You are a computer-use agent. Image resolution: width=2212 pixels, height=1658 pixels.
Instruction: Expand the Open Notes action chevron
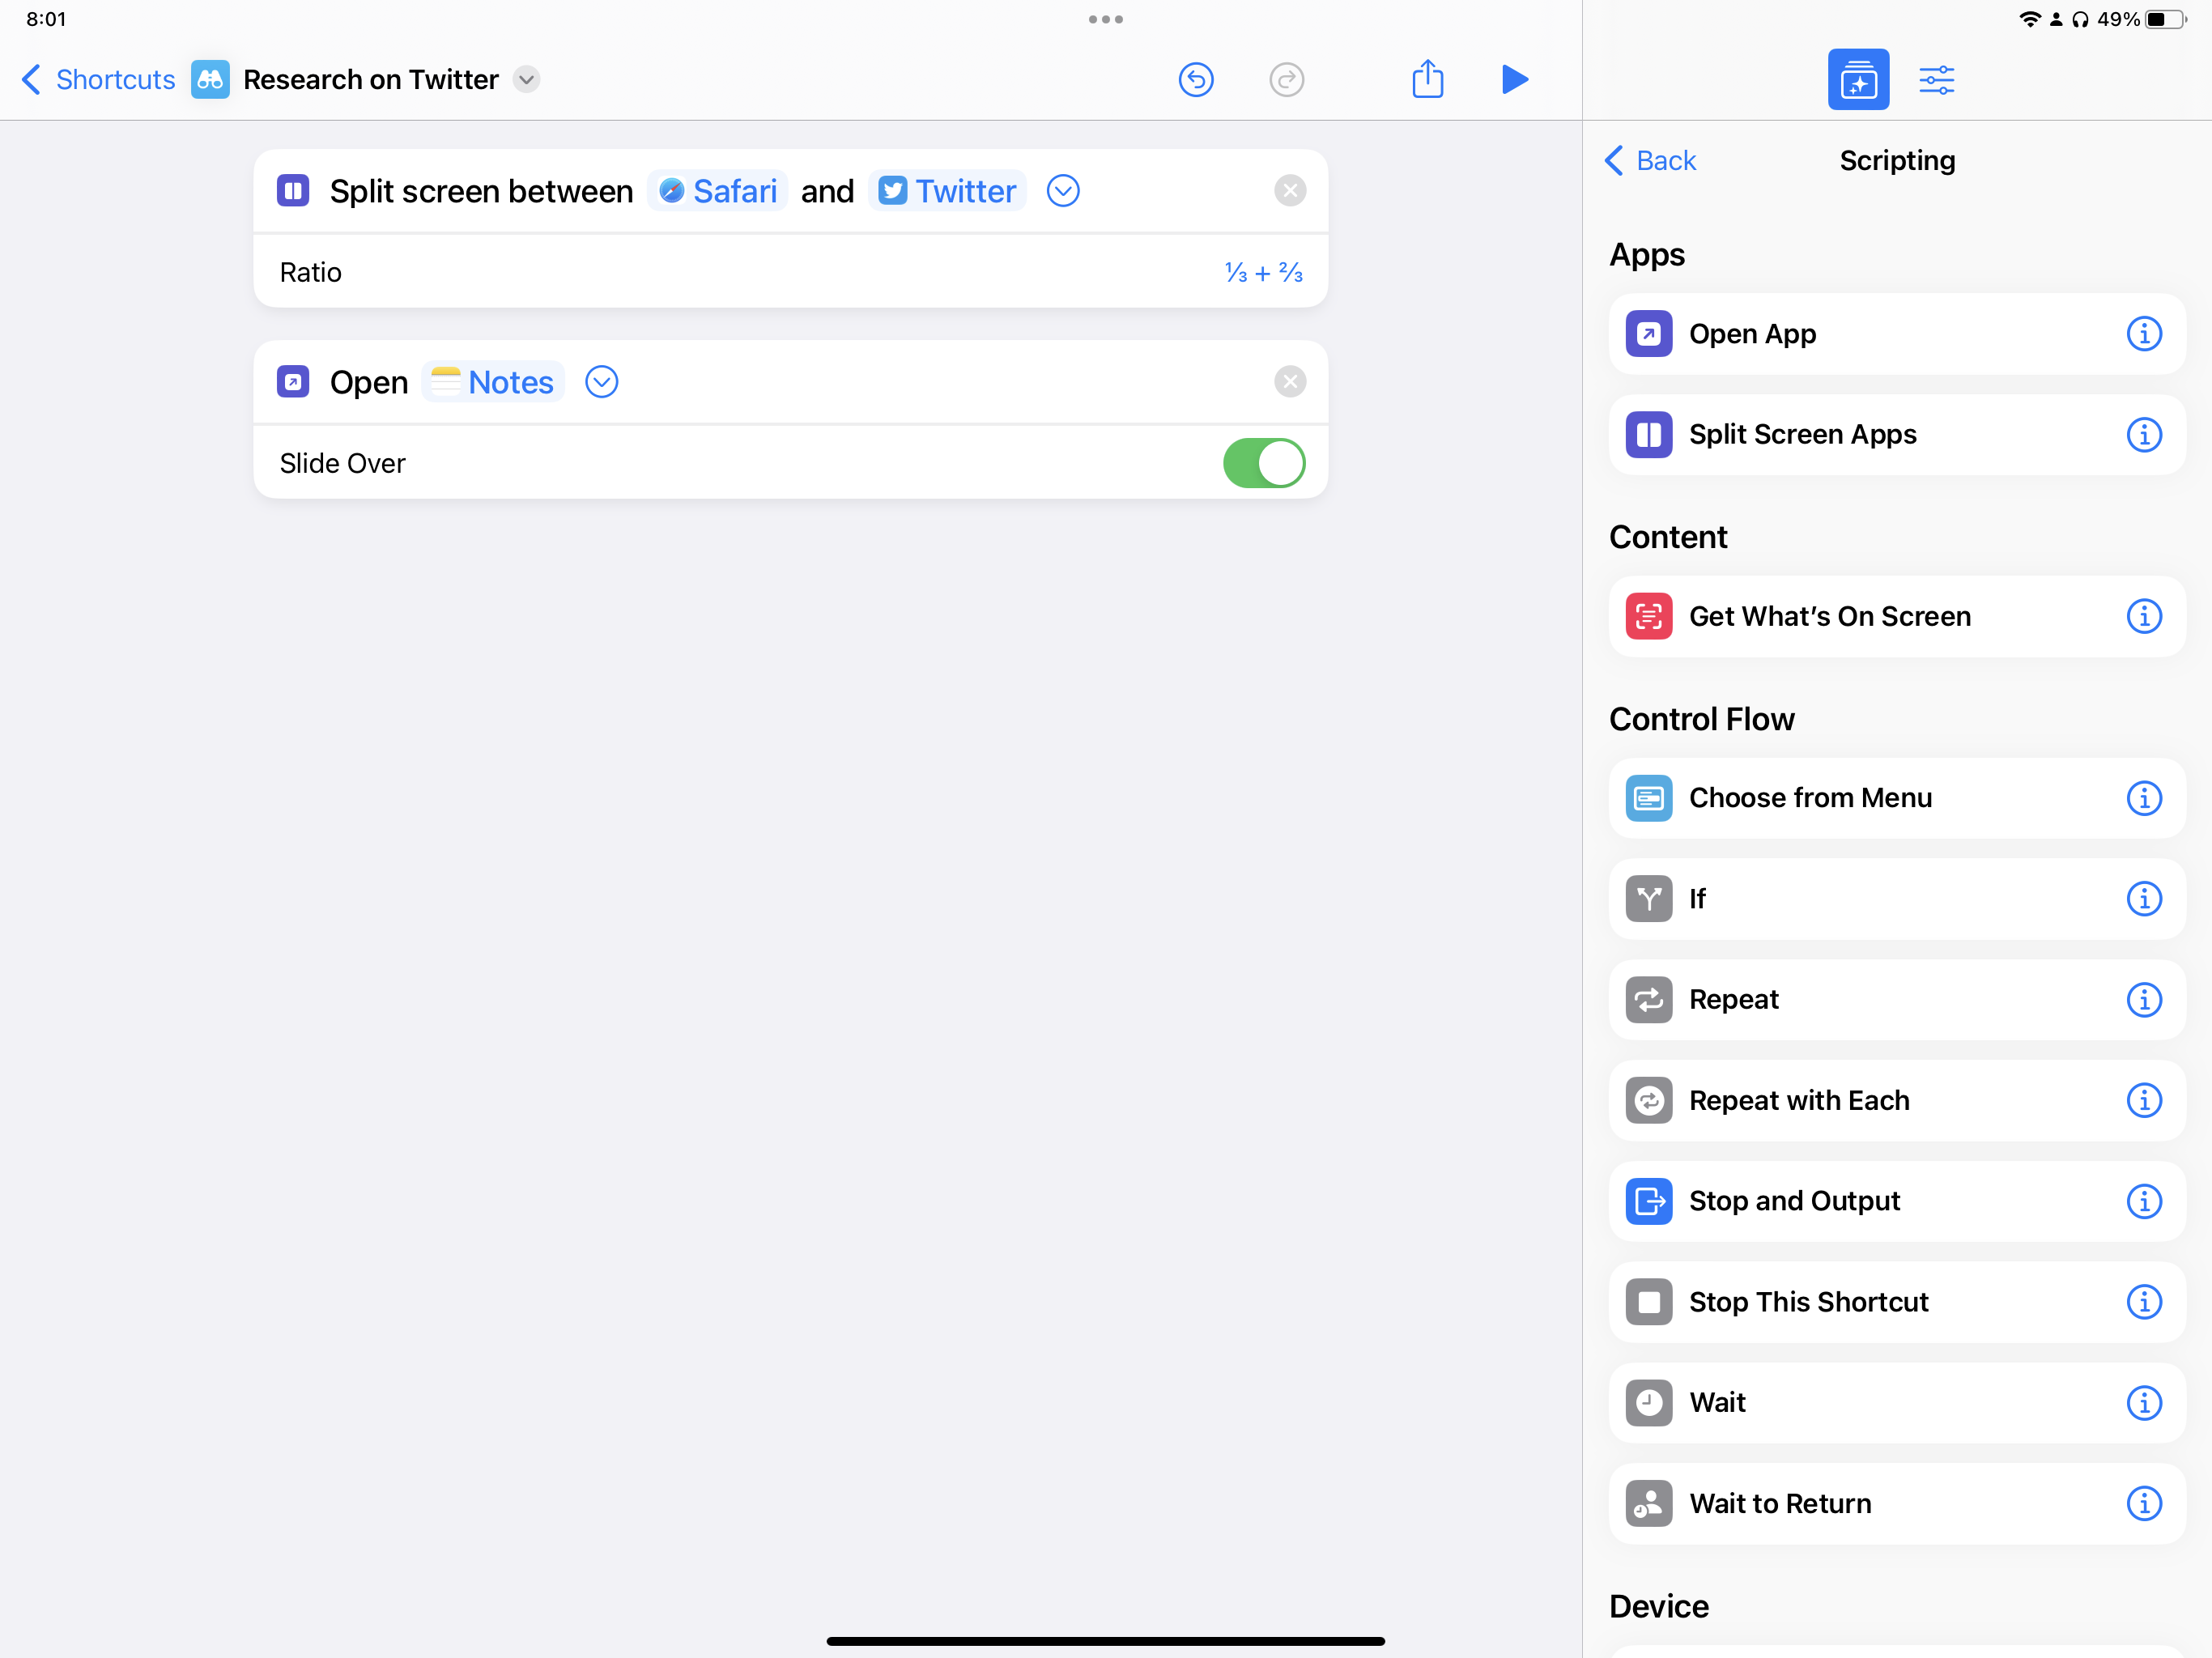[x=601, y=381]
